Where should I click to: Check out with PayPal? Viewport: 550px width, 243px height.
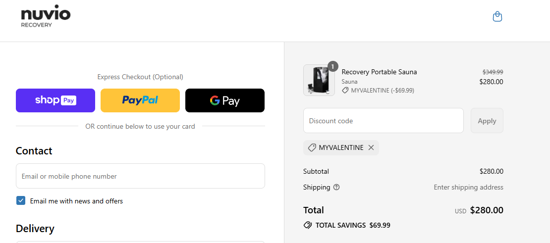140,100
